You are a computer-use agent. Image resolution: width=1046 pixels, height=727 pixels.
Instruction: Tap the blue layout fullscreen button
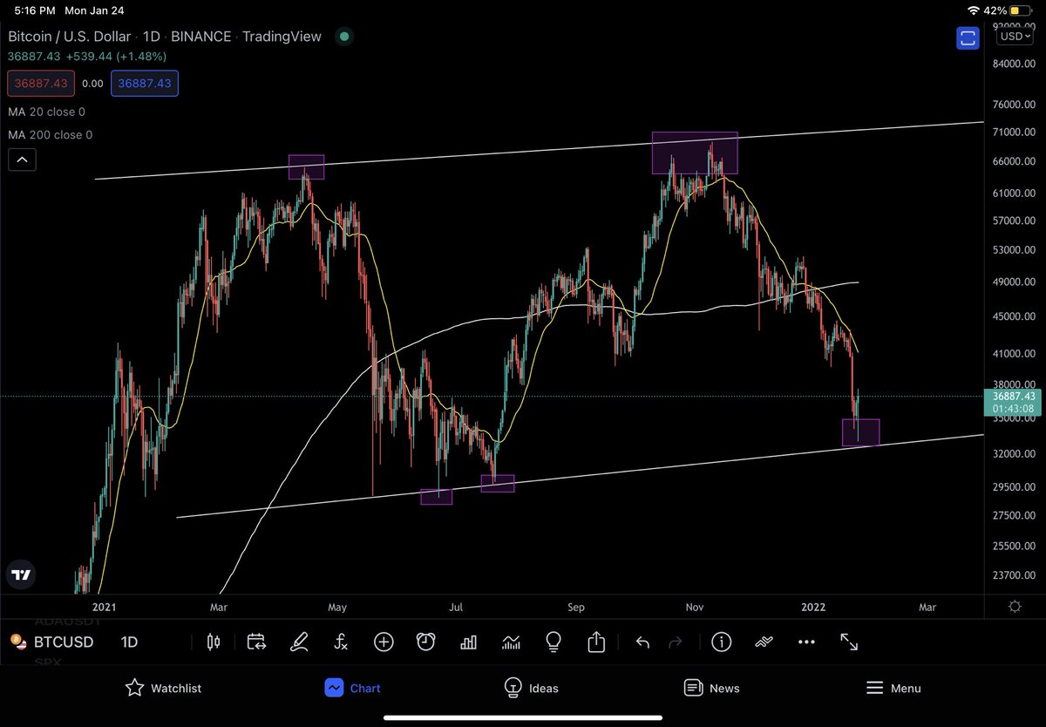click(968, 37)
